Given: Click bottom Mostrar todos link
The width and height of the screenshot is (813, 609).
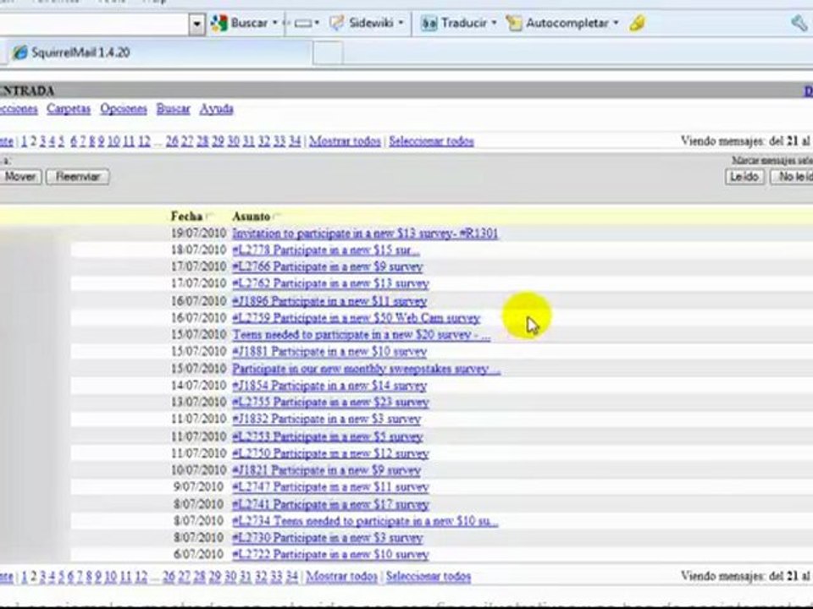Looking at the screenshot, I should 341,576.
